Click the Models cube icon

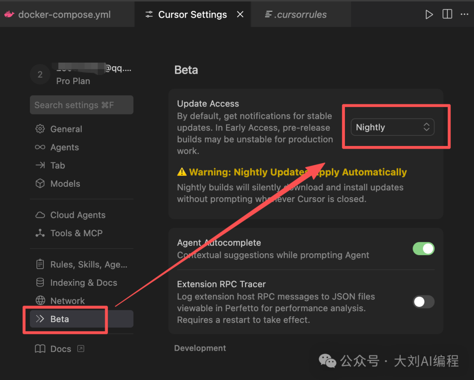(40, 184)
